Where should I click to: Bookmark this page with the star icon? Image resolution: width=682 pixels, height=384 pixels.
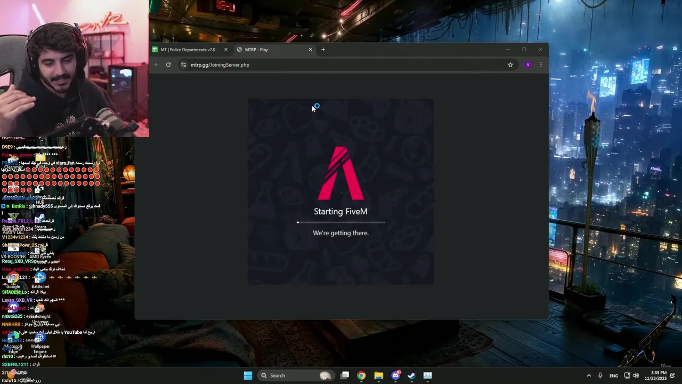pos(510,65)
